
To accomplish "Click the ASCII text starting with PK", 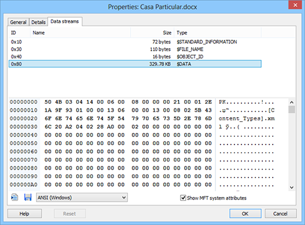I will coord(246,102).
